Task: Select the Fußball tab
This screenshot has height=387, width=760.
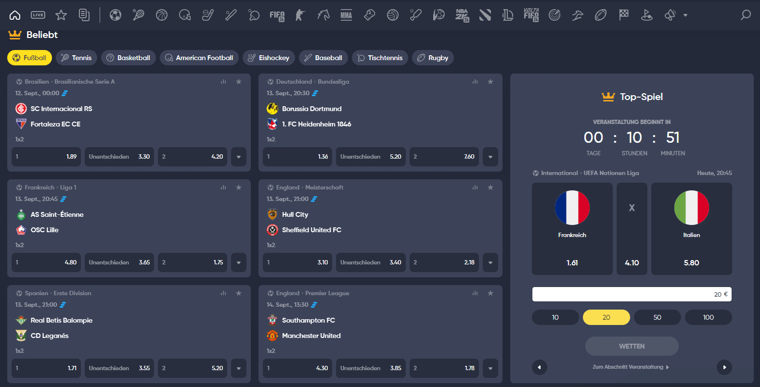Action: [x=29, y=58]
